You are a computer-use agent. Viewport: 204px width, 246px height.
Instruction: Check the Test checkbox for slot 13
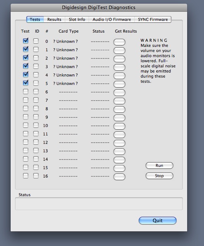click(26, 150)
